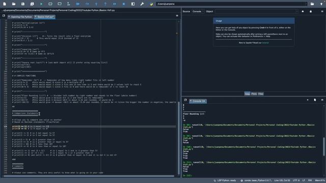Click the working directory path field
Screen dimensions: 326x183
click(x=230, y=4)
